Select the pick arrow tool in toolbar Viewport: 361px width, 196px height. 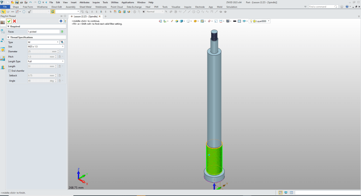(x=3, y=12)
